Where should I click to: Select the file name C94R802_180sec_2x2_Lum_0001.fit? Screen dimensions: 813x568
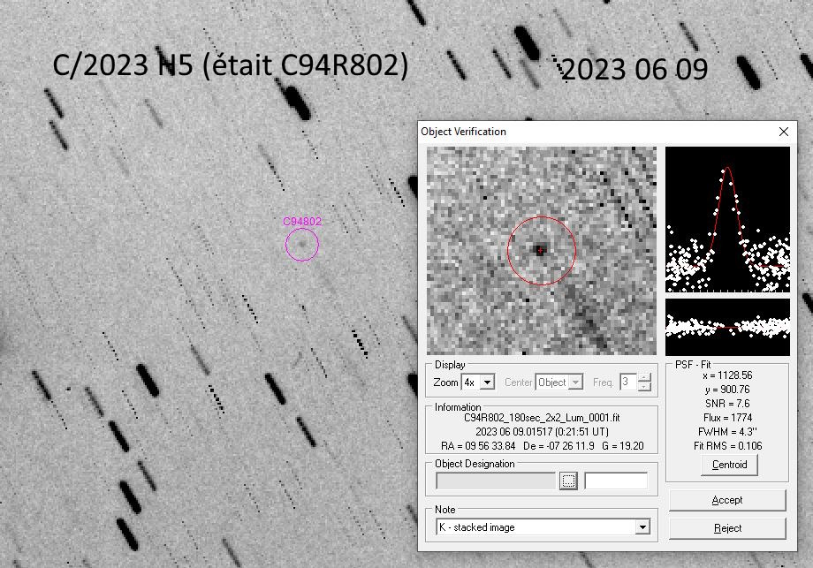542,418
